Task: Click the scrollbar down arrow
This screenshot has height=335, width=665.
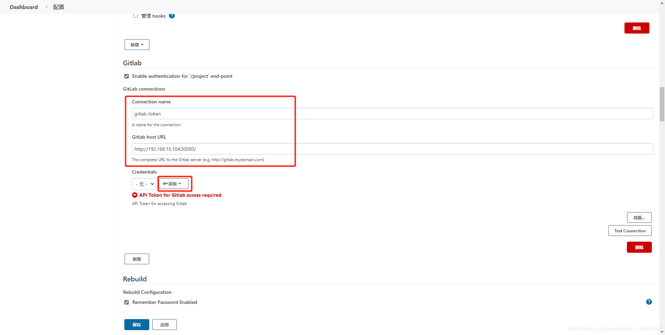Action: (662, 332)
